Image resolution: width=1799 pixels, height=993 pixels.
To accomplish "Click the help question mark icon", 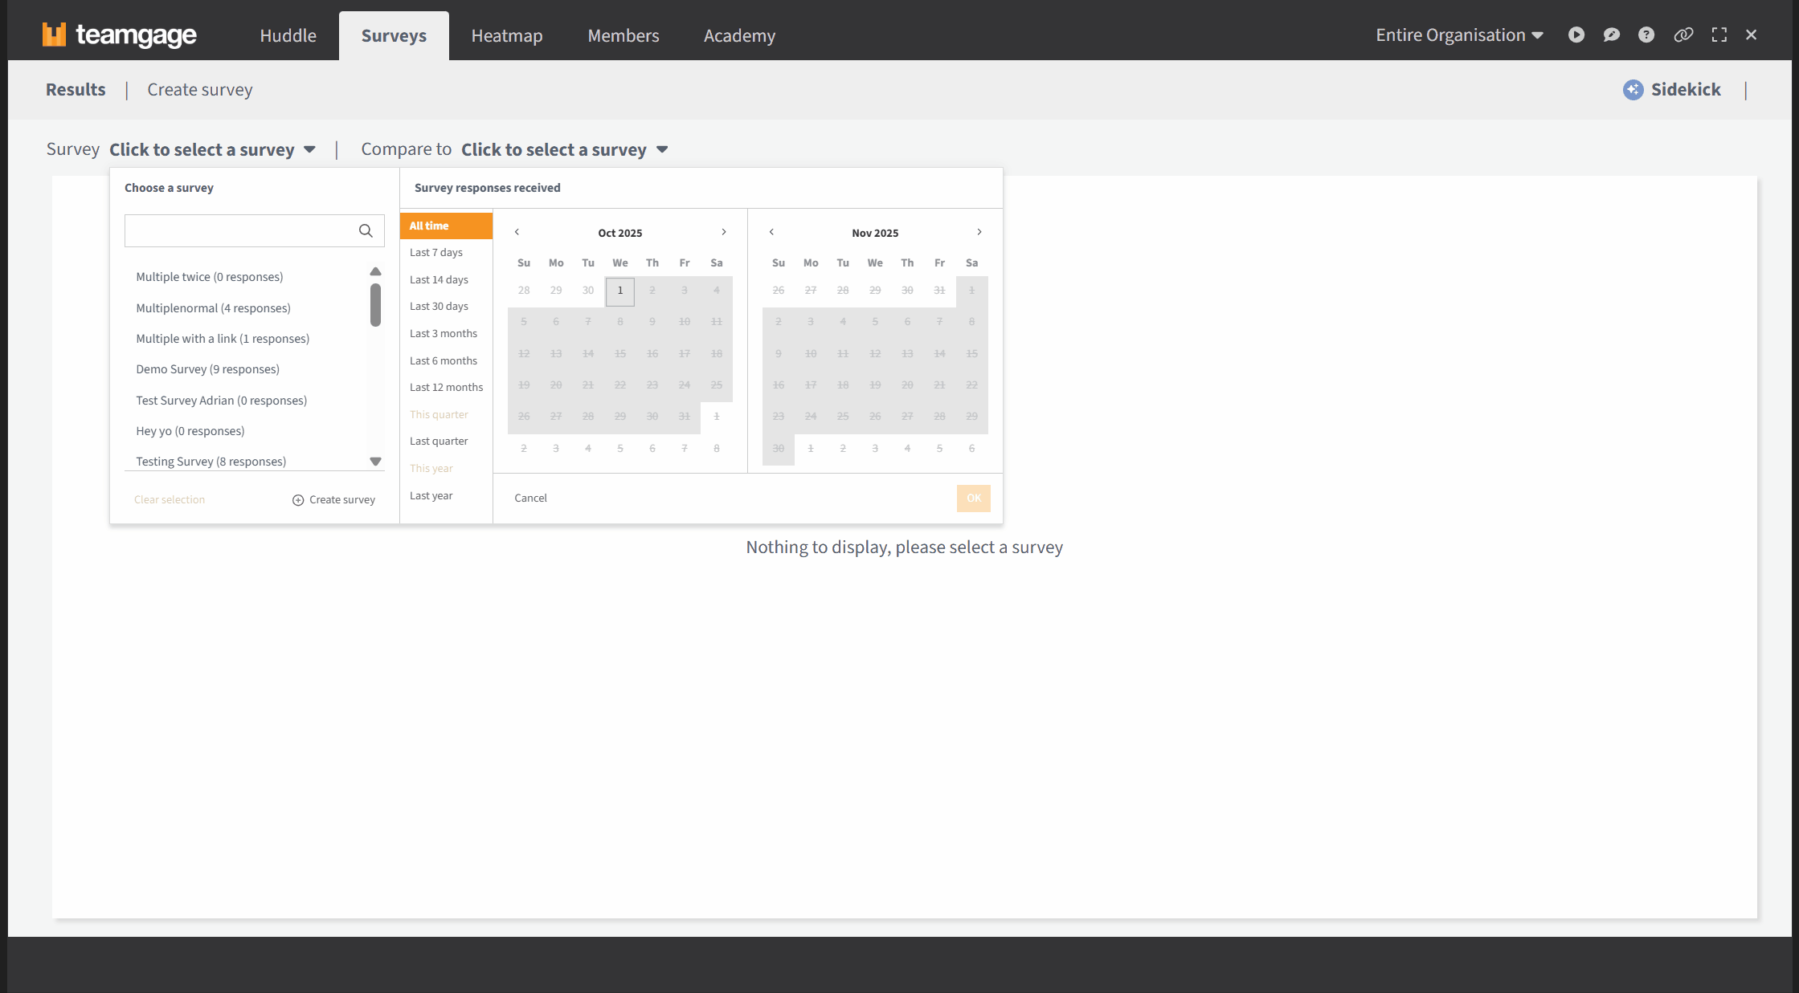I will [1646, 35].
